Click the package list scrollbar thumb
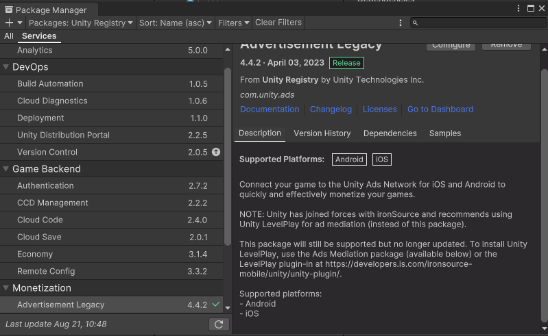Image resolution: width=548 pixels, height=336 pixels. pos(228,157)
